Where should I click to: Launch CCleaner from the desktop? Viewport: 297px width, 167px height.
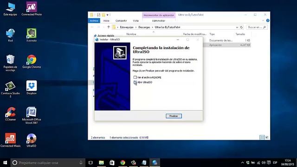(10, 114)
